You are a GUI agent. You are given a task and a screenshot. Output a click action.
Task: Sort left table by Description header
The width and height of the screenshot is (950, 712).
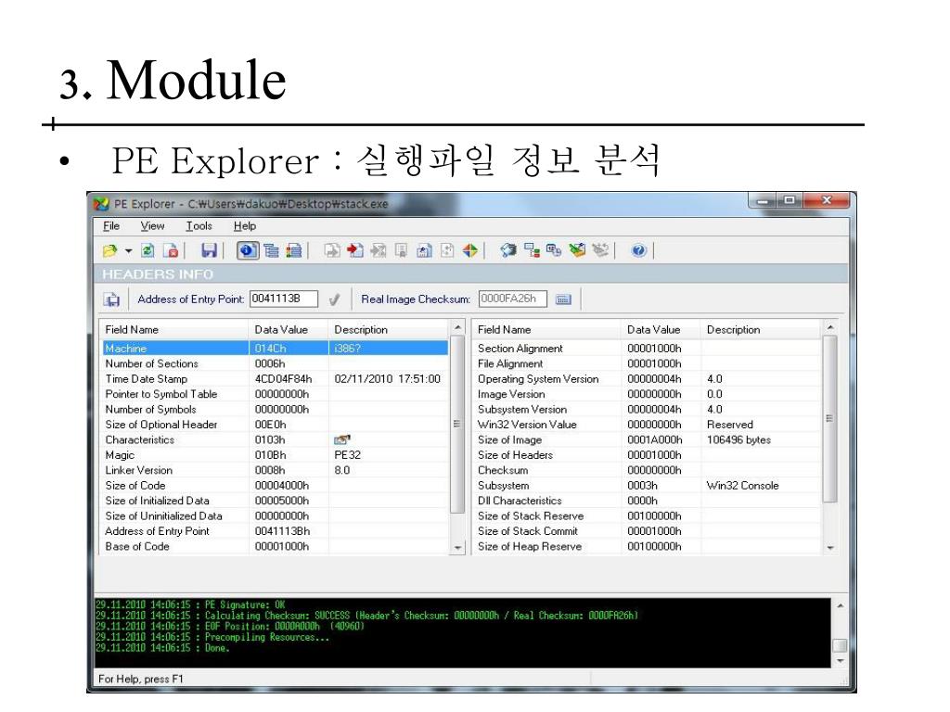389,329
